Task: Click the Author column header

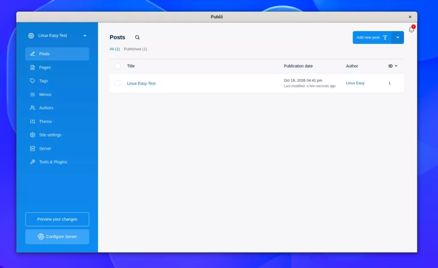Action: (352, 66)
